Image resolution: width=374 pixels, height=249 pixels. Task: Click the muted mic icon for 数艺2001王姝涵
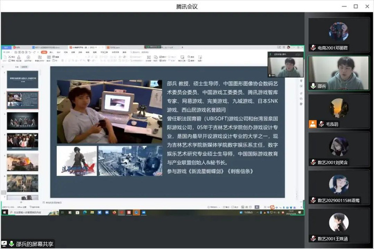pos(313,238)
